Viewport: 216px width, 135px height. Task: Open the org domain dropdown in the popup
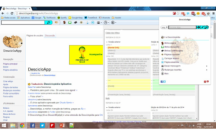tap(164, 27)
